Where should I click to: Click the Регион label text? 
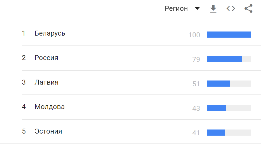click(x=176, y=9)
